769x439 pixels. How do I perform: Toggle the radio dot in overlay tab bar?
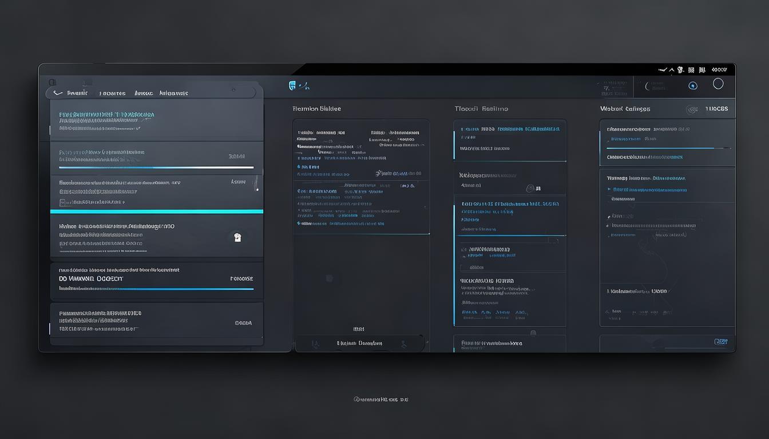point(233,90)
